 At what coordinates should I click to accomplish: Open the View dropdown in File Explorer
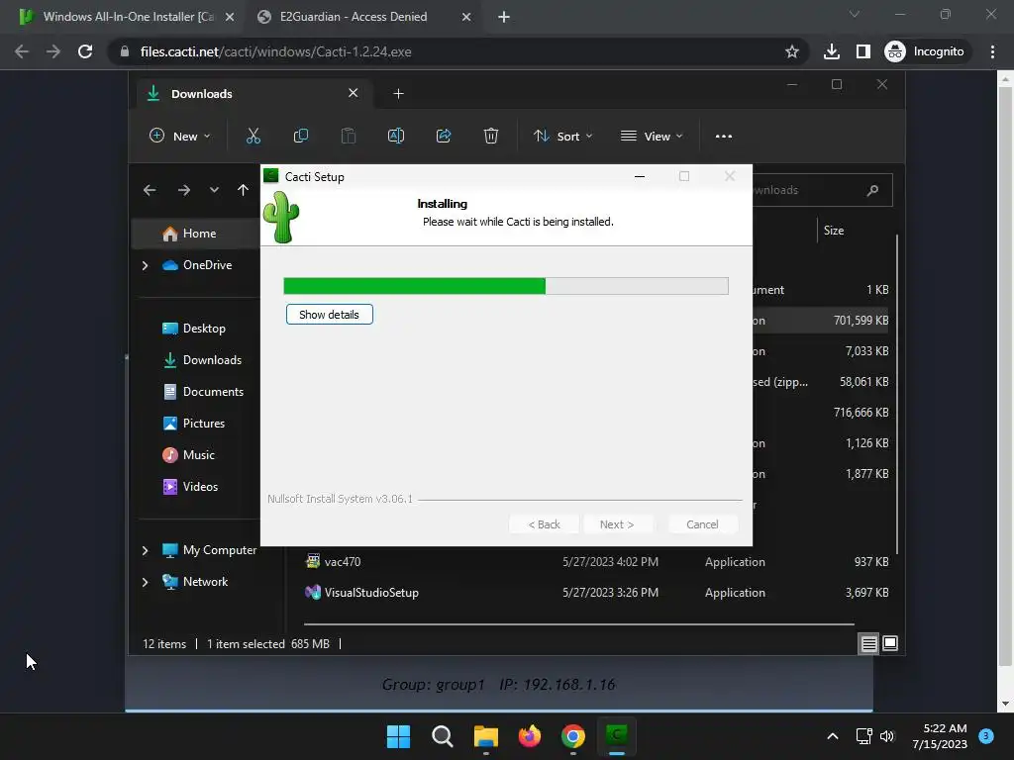(652, 136)
